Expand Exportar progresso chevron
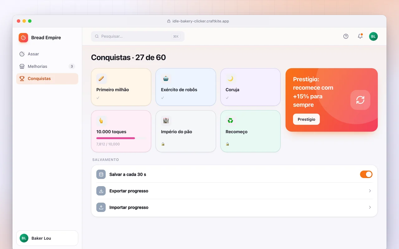The width and height of the screenshot is (399, 249). (370, 191)
